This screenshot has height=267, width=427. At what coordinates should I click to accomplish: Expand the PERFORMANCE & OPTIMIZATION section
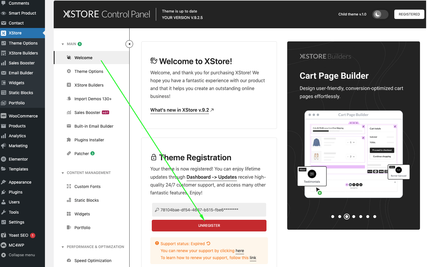pos(63,247)
